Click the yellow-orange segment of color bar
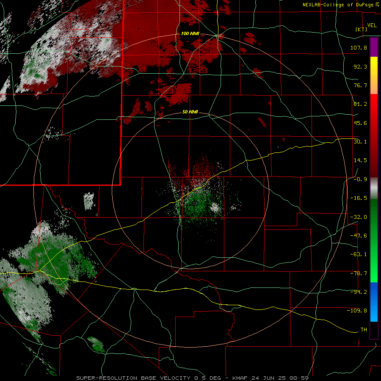 374,75
